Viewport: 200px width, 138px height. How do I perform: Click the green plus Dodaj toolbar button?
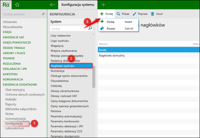click(x=106, y=14)
